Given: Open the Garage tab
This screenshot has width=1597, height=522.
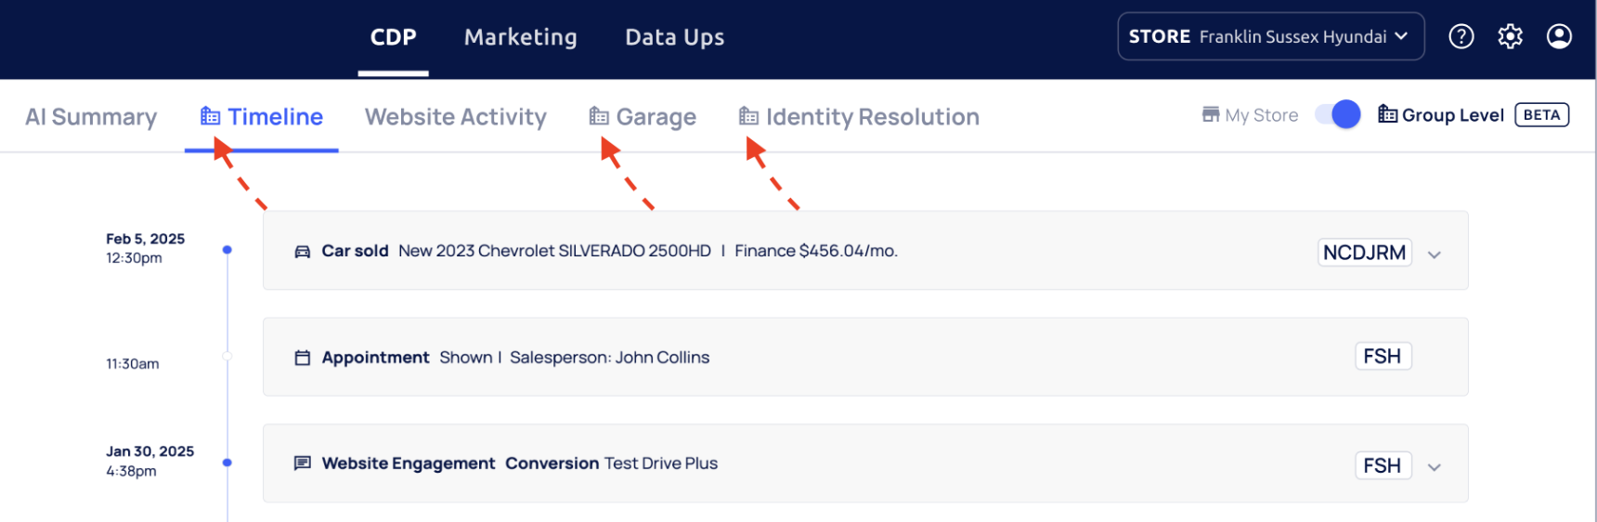Looking at the screenshot, I should 643,117.
